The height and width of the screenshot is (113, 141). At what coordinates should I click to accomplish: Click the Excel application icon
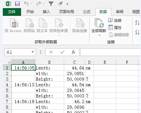[8, 4]
